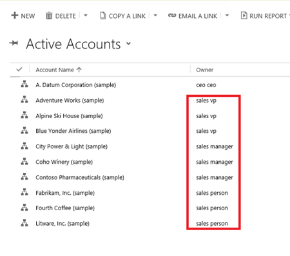This screenshot has height=256, width=290.
Task: Click owner 'sales vp' in Adventure Works row
Action: pyautogui.click(x=206, y=101)
